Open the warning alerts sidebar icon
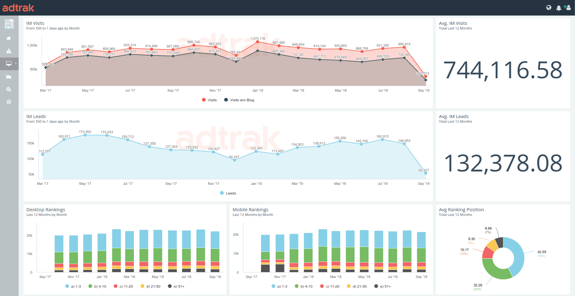The image size is (575, 296). [9, 51]
